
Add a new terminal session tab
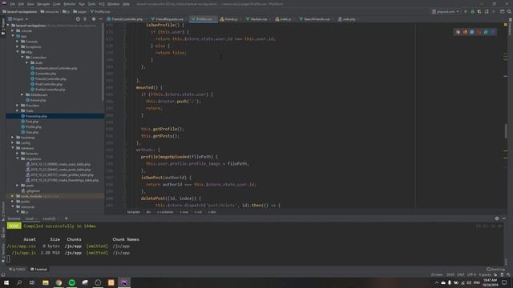point(66,218)
